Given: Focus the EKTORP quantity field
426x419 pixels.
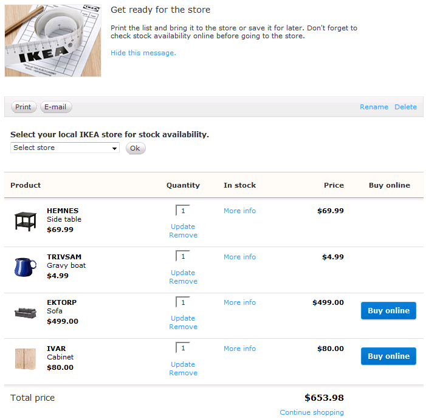Looking at the screenshot, I should [183, 302].
